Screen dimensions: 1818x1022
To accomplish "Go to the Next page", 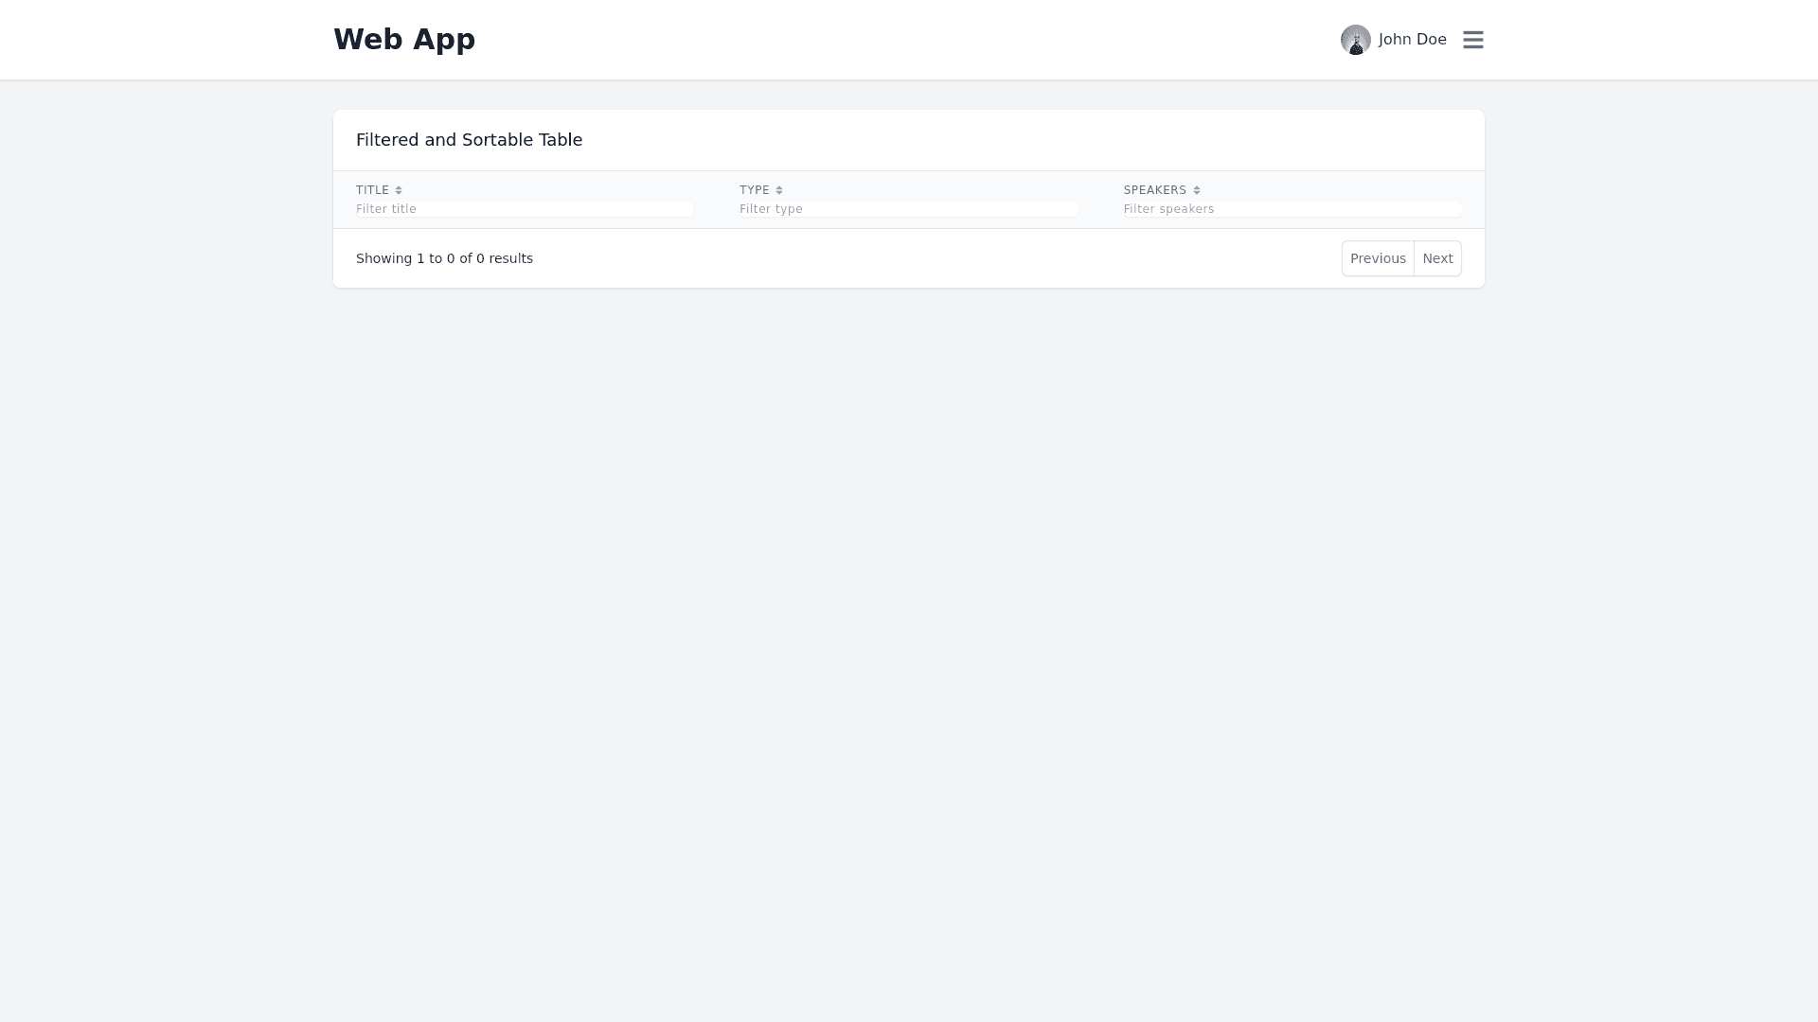I will pos(1437,258).
